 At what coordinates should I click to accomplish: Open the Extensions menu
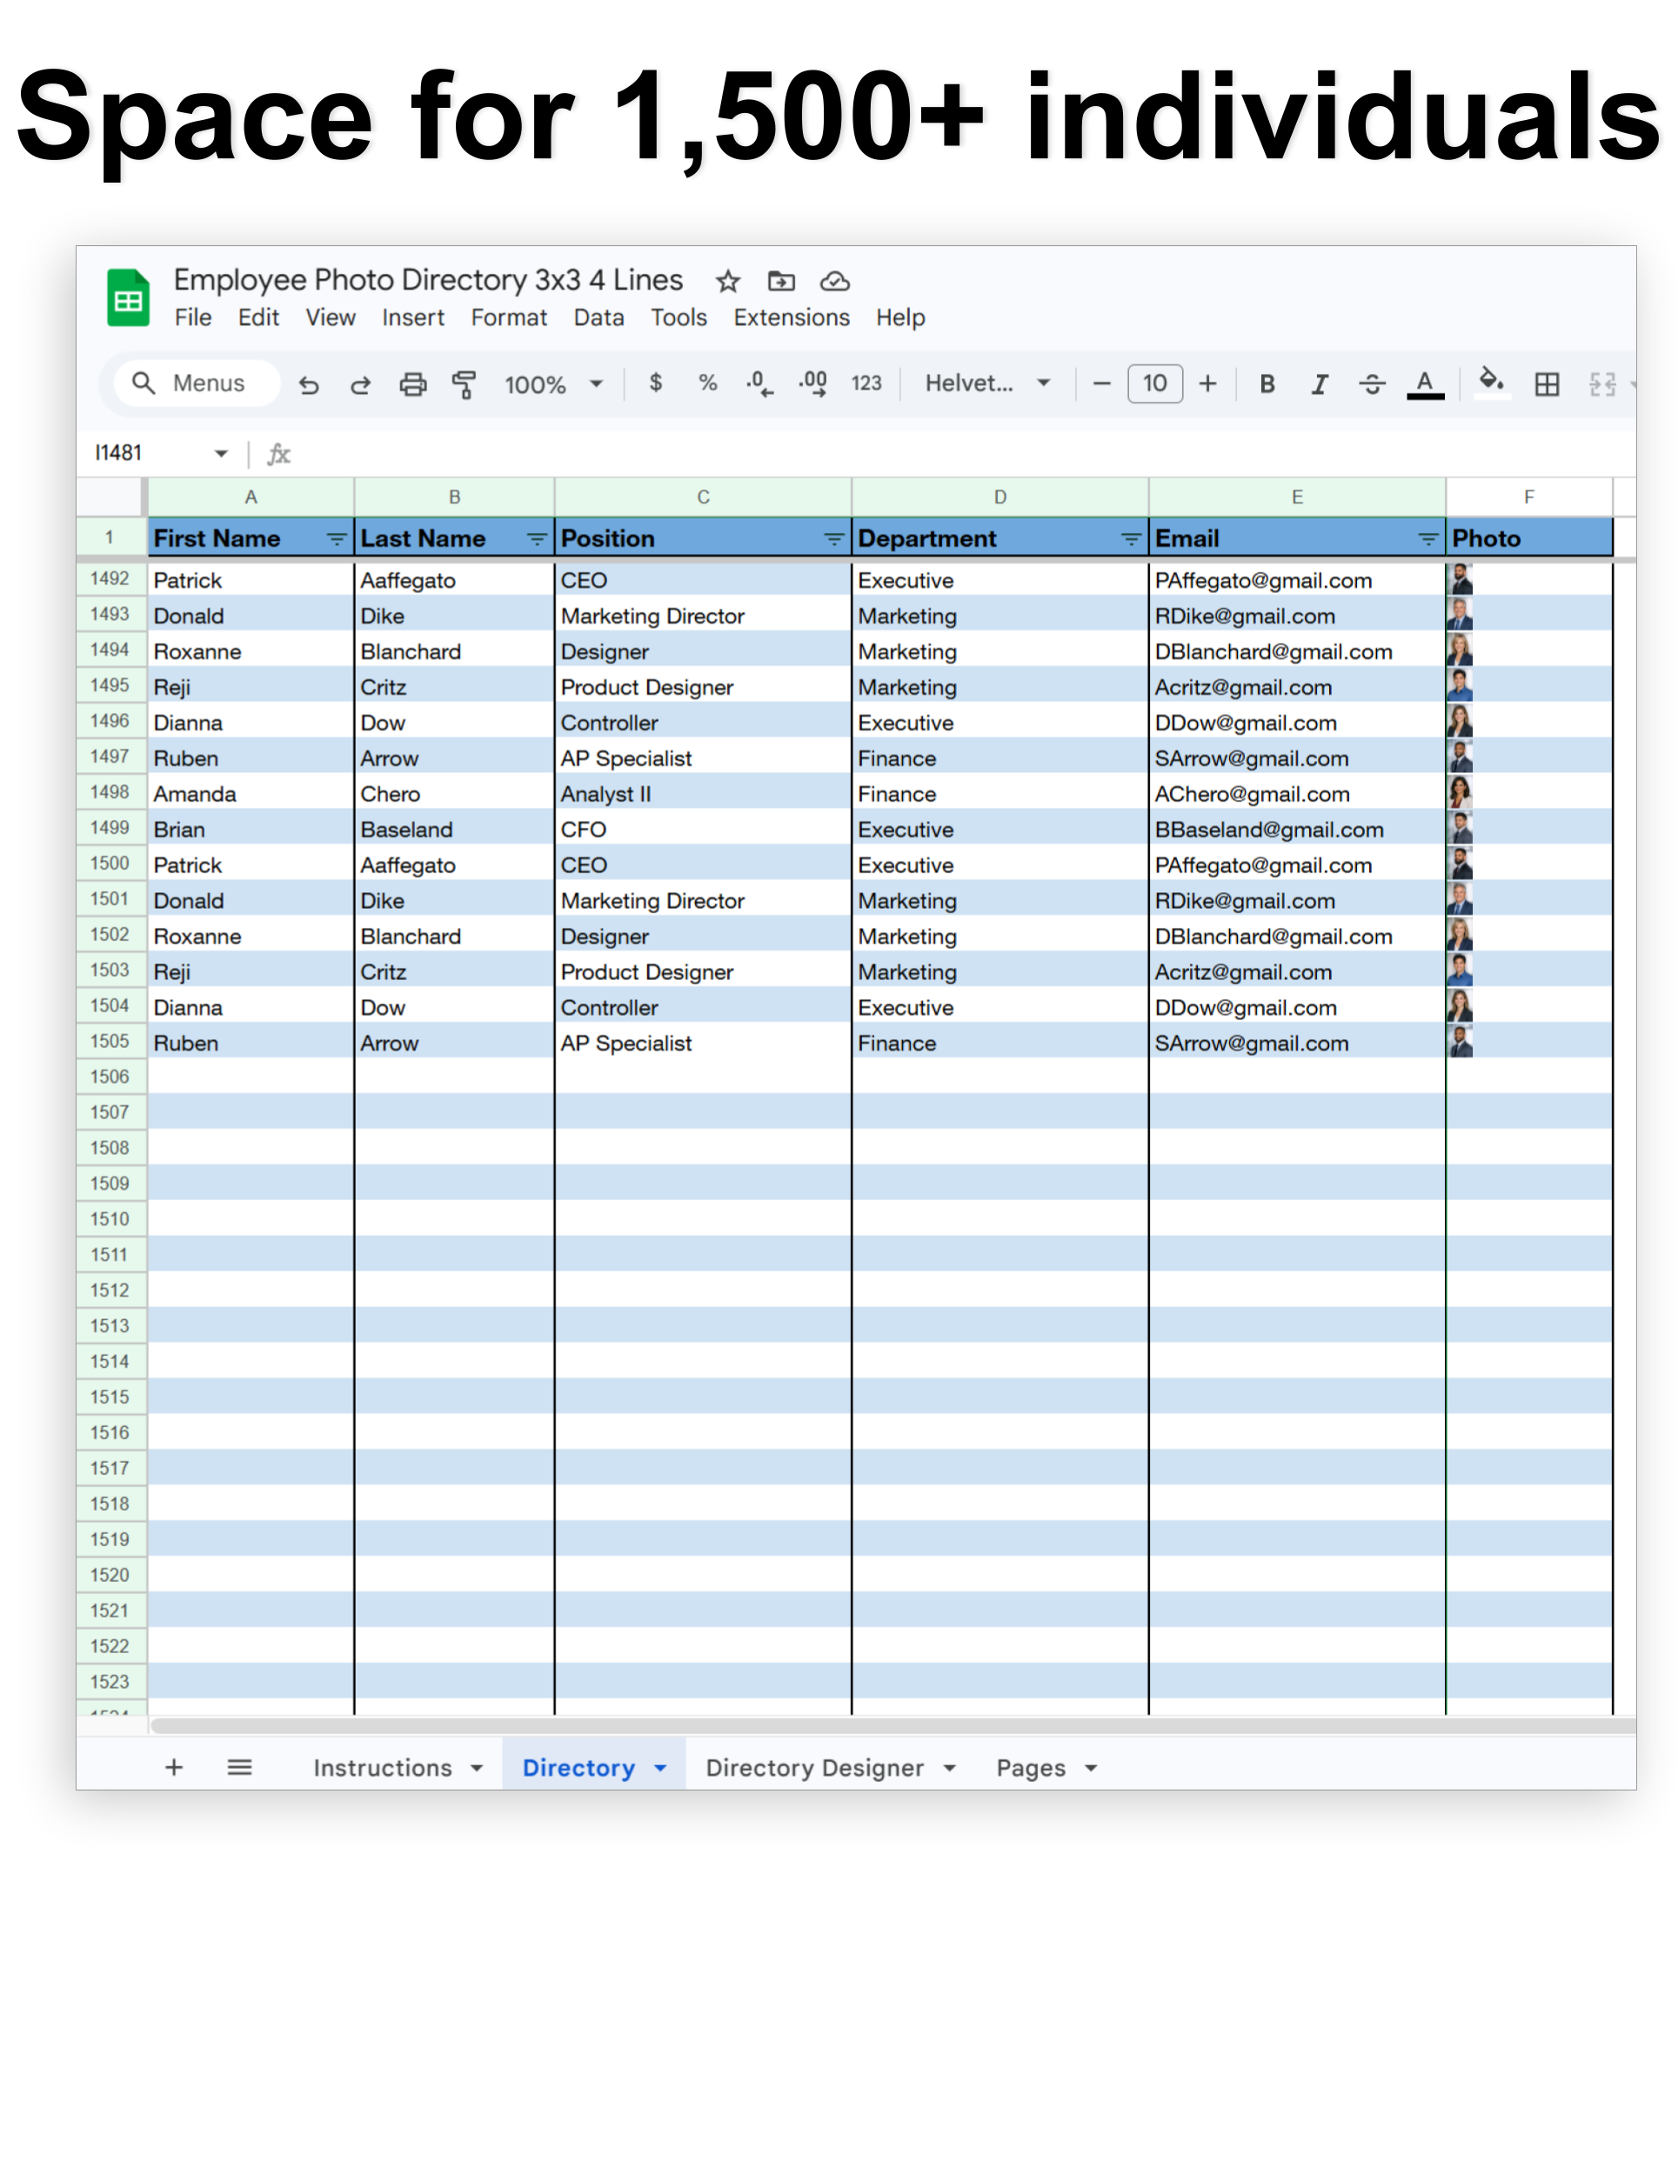791,317
